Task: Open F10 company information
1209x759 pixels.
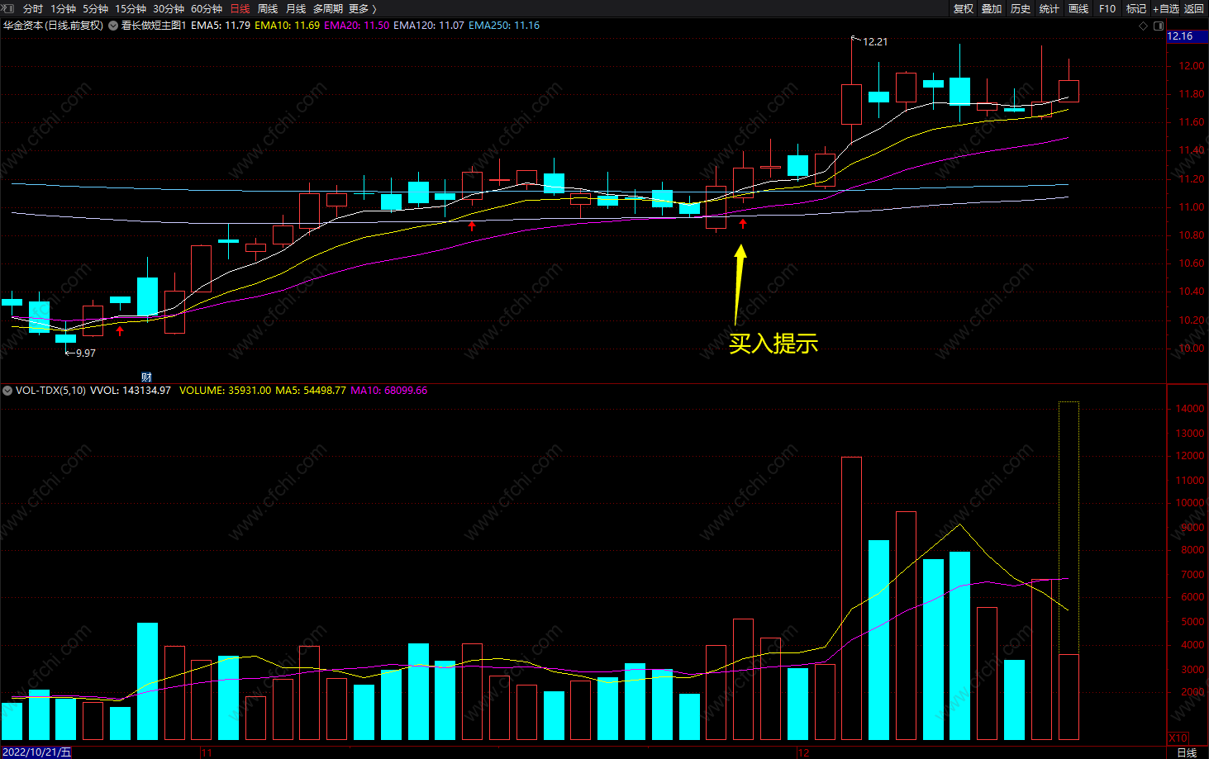Action: click(x=1107, y=8)
